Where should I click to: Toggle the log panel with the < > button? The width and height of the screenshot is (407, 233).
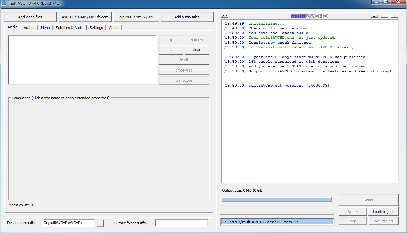coord(225,16)
